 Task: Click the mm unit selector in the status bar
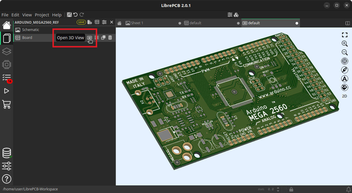point(261,189)
